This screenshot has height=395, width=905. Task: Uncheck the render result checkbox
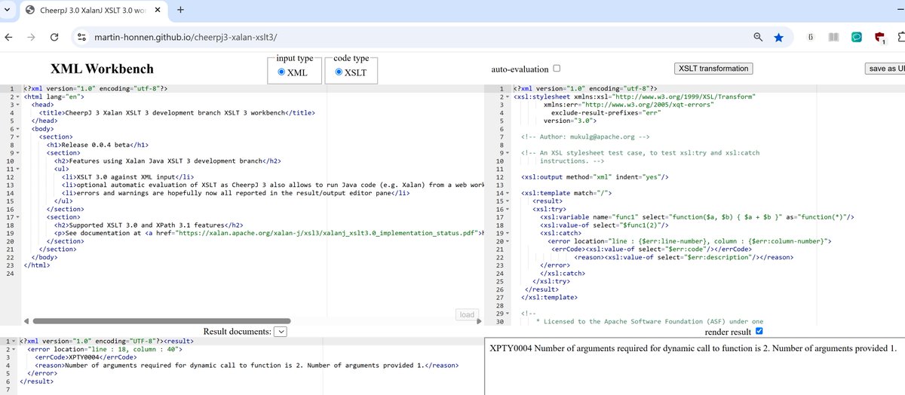tap(759, 331)
